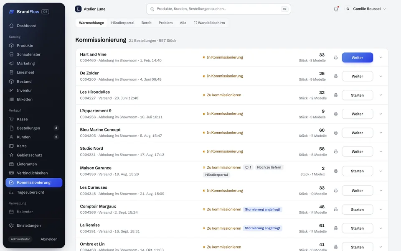This screenshot has height=251, width=401.
Task: Continue picking Hart and Vine with Weiter
Action: point(357,58)
